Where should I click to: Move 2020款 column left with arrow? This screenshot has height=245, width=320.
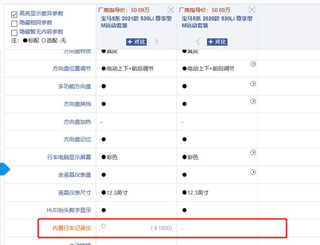pyautogui.click(x=198, y=42)
